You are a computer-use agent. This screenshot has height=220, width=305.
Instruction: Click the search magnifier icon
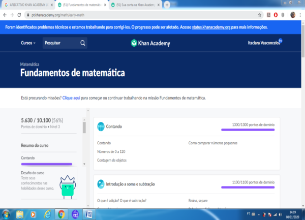(x=83, y=43)
